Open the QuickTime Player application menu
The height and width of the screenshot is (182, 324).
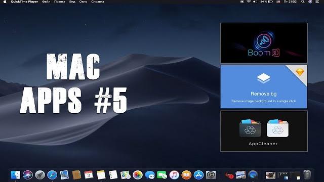[24, 2]
